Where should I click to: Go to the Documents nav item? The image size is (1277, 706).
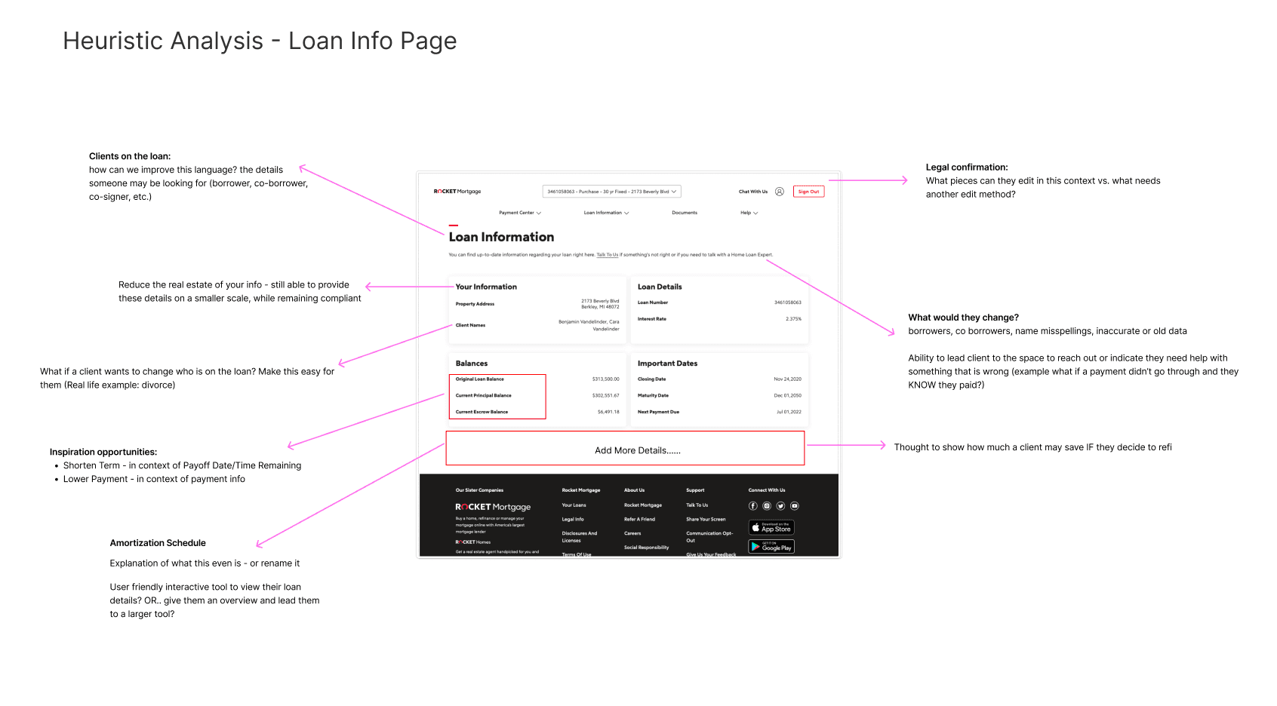coord(685,213)
